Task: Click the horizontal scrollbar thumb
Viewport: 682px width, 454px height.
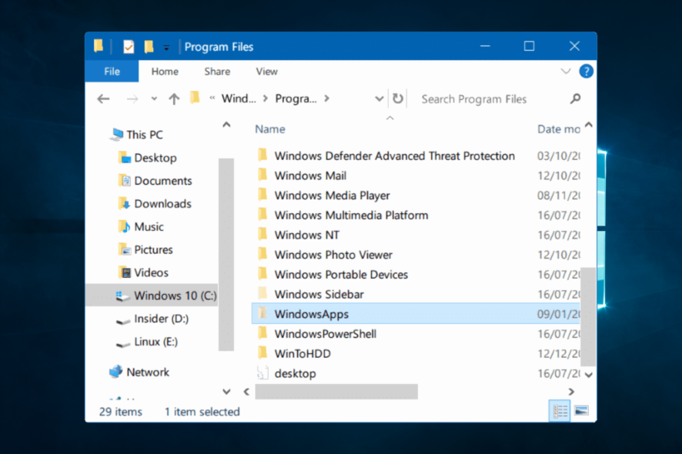Action: 336,392
